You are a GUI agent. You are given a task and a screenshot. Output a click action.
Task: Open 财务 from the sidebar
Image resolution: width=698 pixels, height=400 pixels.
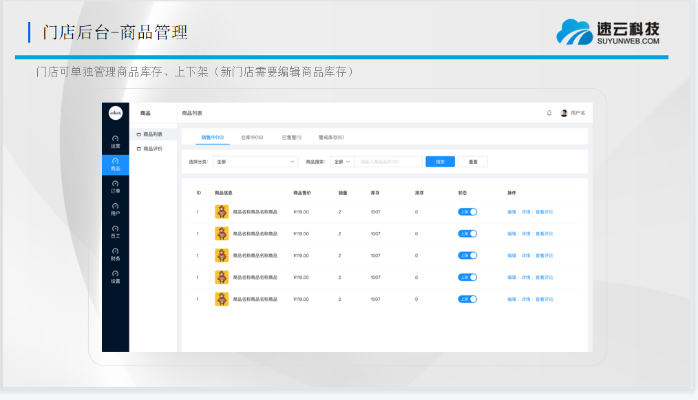(x=115, y=255)
